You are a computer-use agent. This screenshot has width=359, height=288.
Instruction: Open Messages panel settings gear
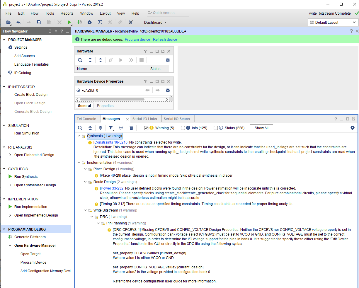click(353, 128)
